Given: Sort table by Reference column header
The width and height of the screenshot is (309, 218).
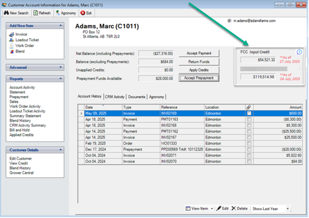Looking at the screenshot, I should [182, 107].
